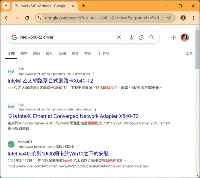Click the mobile01.com 電腦 › 網路卡 URL

46,147
